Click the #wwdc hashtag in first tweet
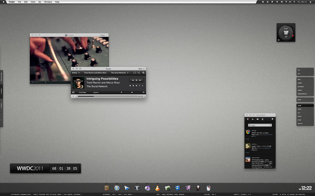Image resolution: width=315 pixels, height=196 pixels. 254,136
